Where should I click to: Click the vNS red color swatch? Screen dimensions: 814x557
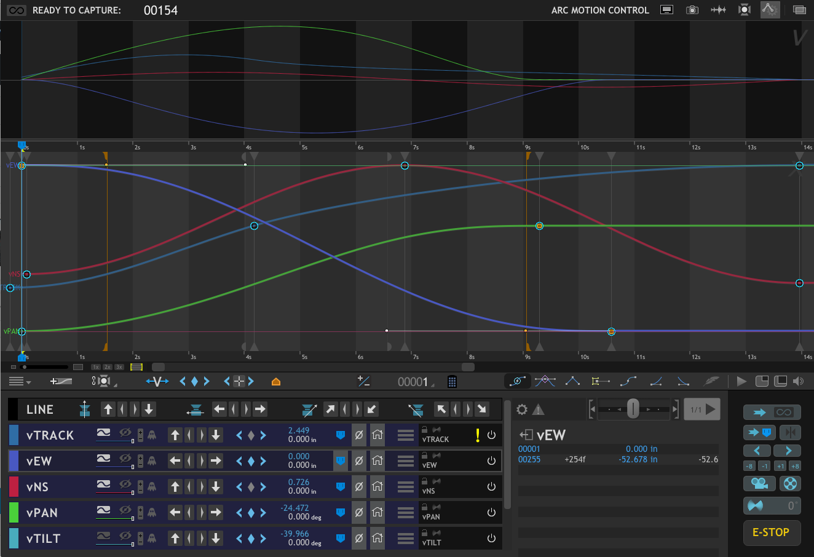14,487
